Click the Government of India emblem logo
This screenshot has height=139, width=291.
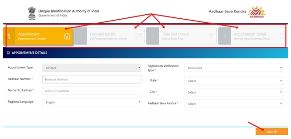pyautogui.click(x=32, y=13)
